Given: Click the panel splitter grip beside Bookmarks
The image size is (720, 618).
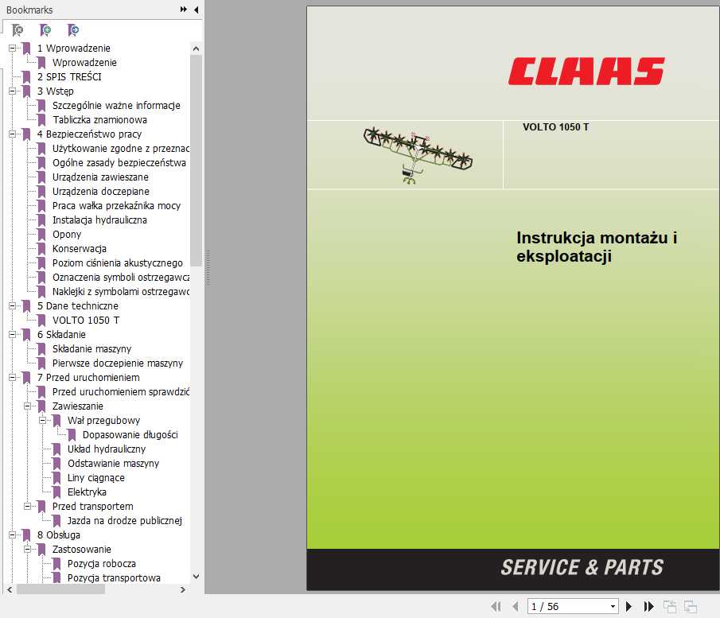Looking at the screenshot, I should pyautogui.click(x=208, y=268).
